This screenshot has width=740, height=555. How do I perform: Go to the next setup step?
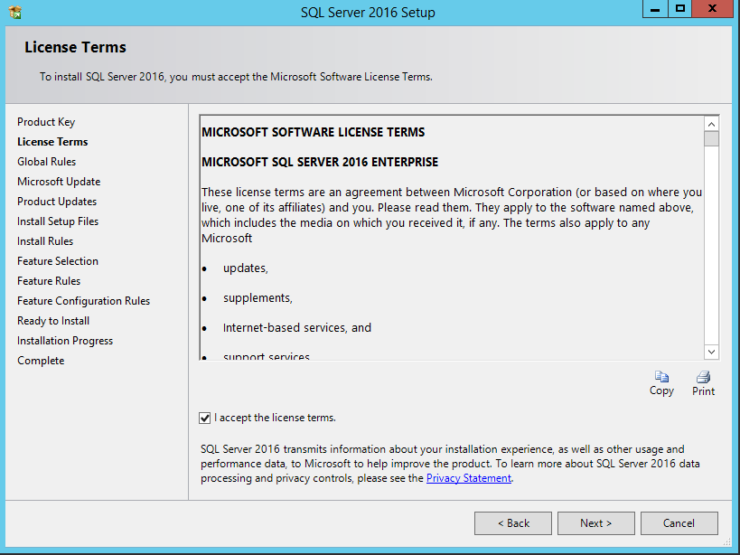coord(596,523)
